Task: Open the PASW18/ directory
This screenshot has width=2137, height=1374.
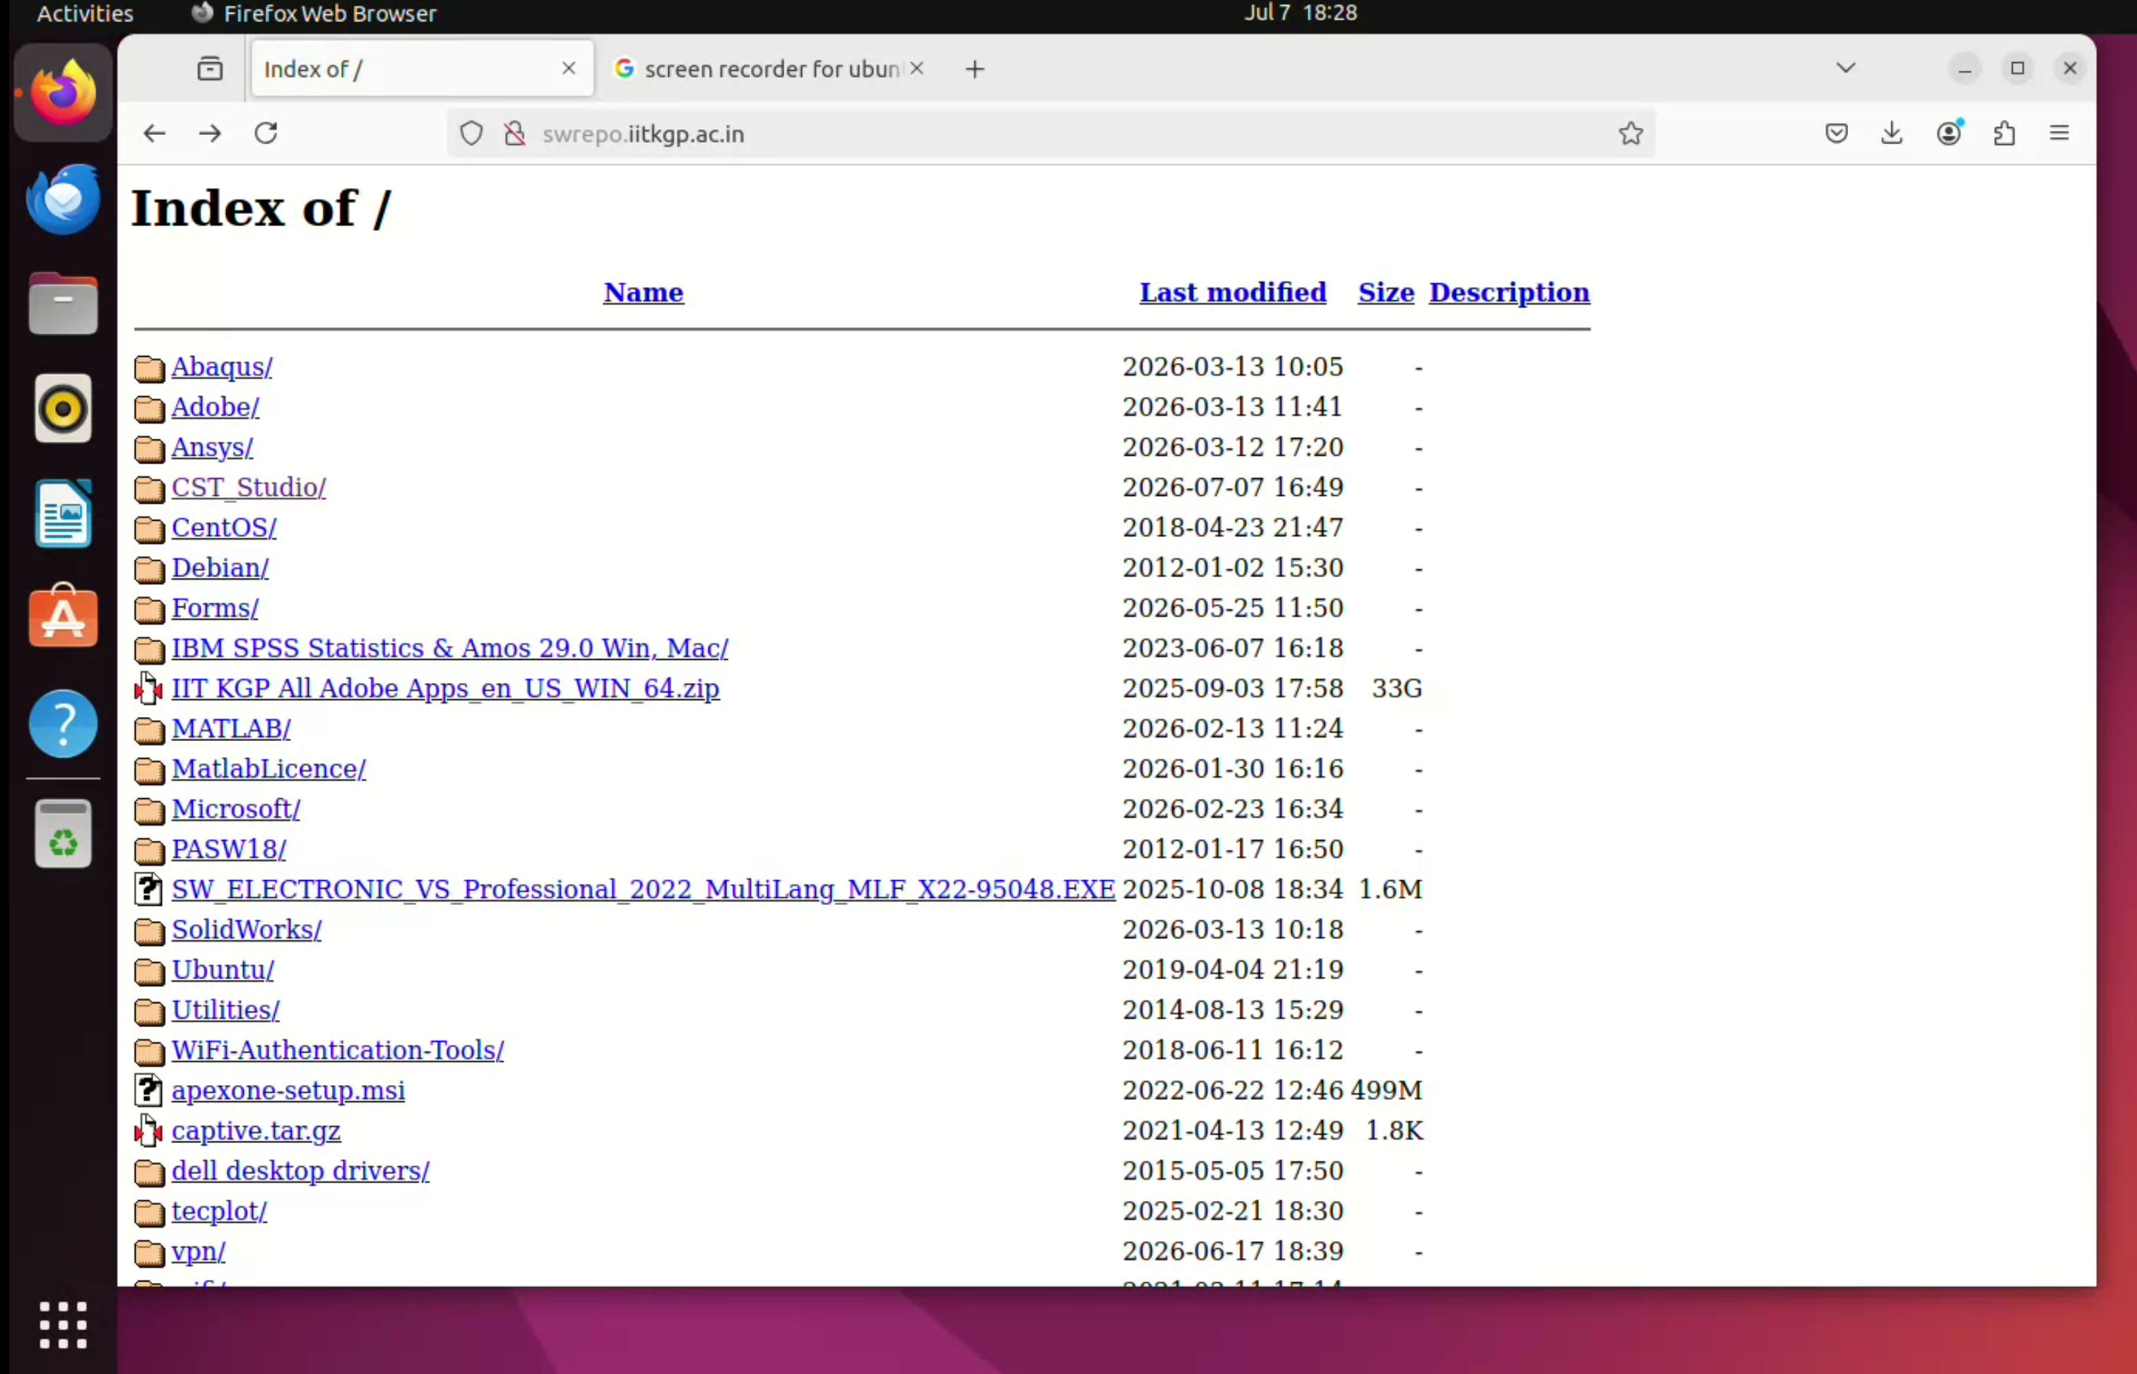Action: [228, 848]
